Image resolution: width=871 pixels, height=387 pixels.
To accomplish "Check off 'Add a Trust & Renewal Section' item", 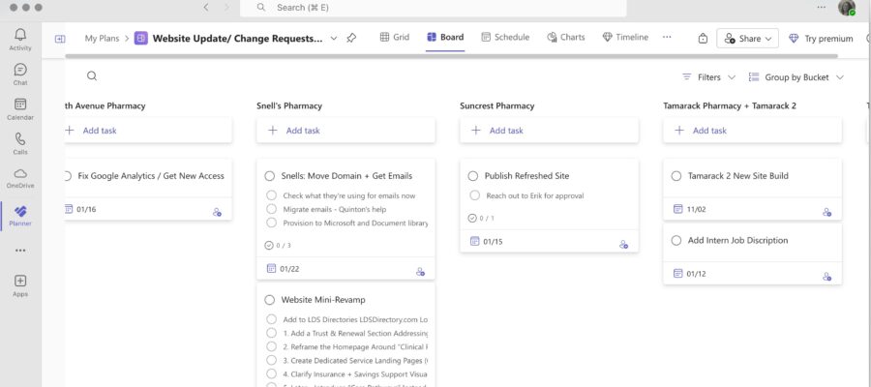I will 271,333.
